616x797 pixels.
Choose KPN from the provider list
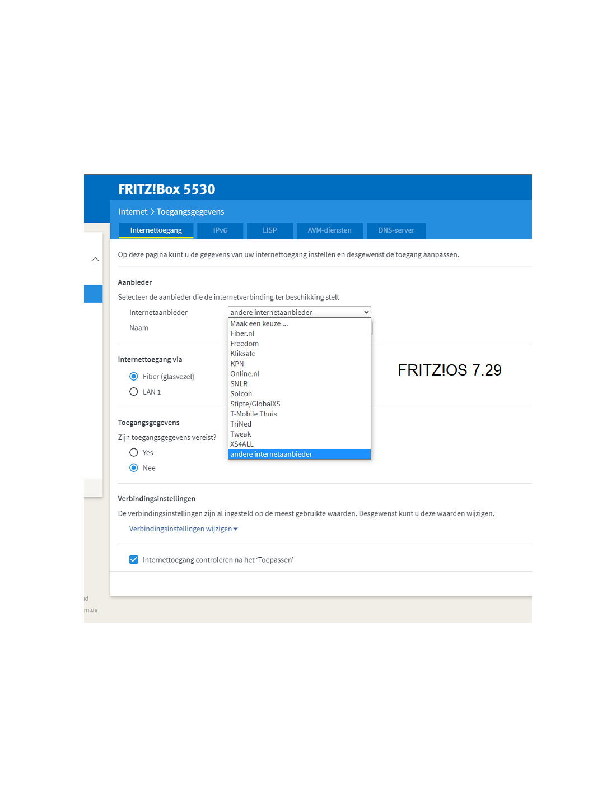click(x=237, y=364)
